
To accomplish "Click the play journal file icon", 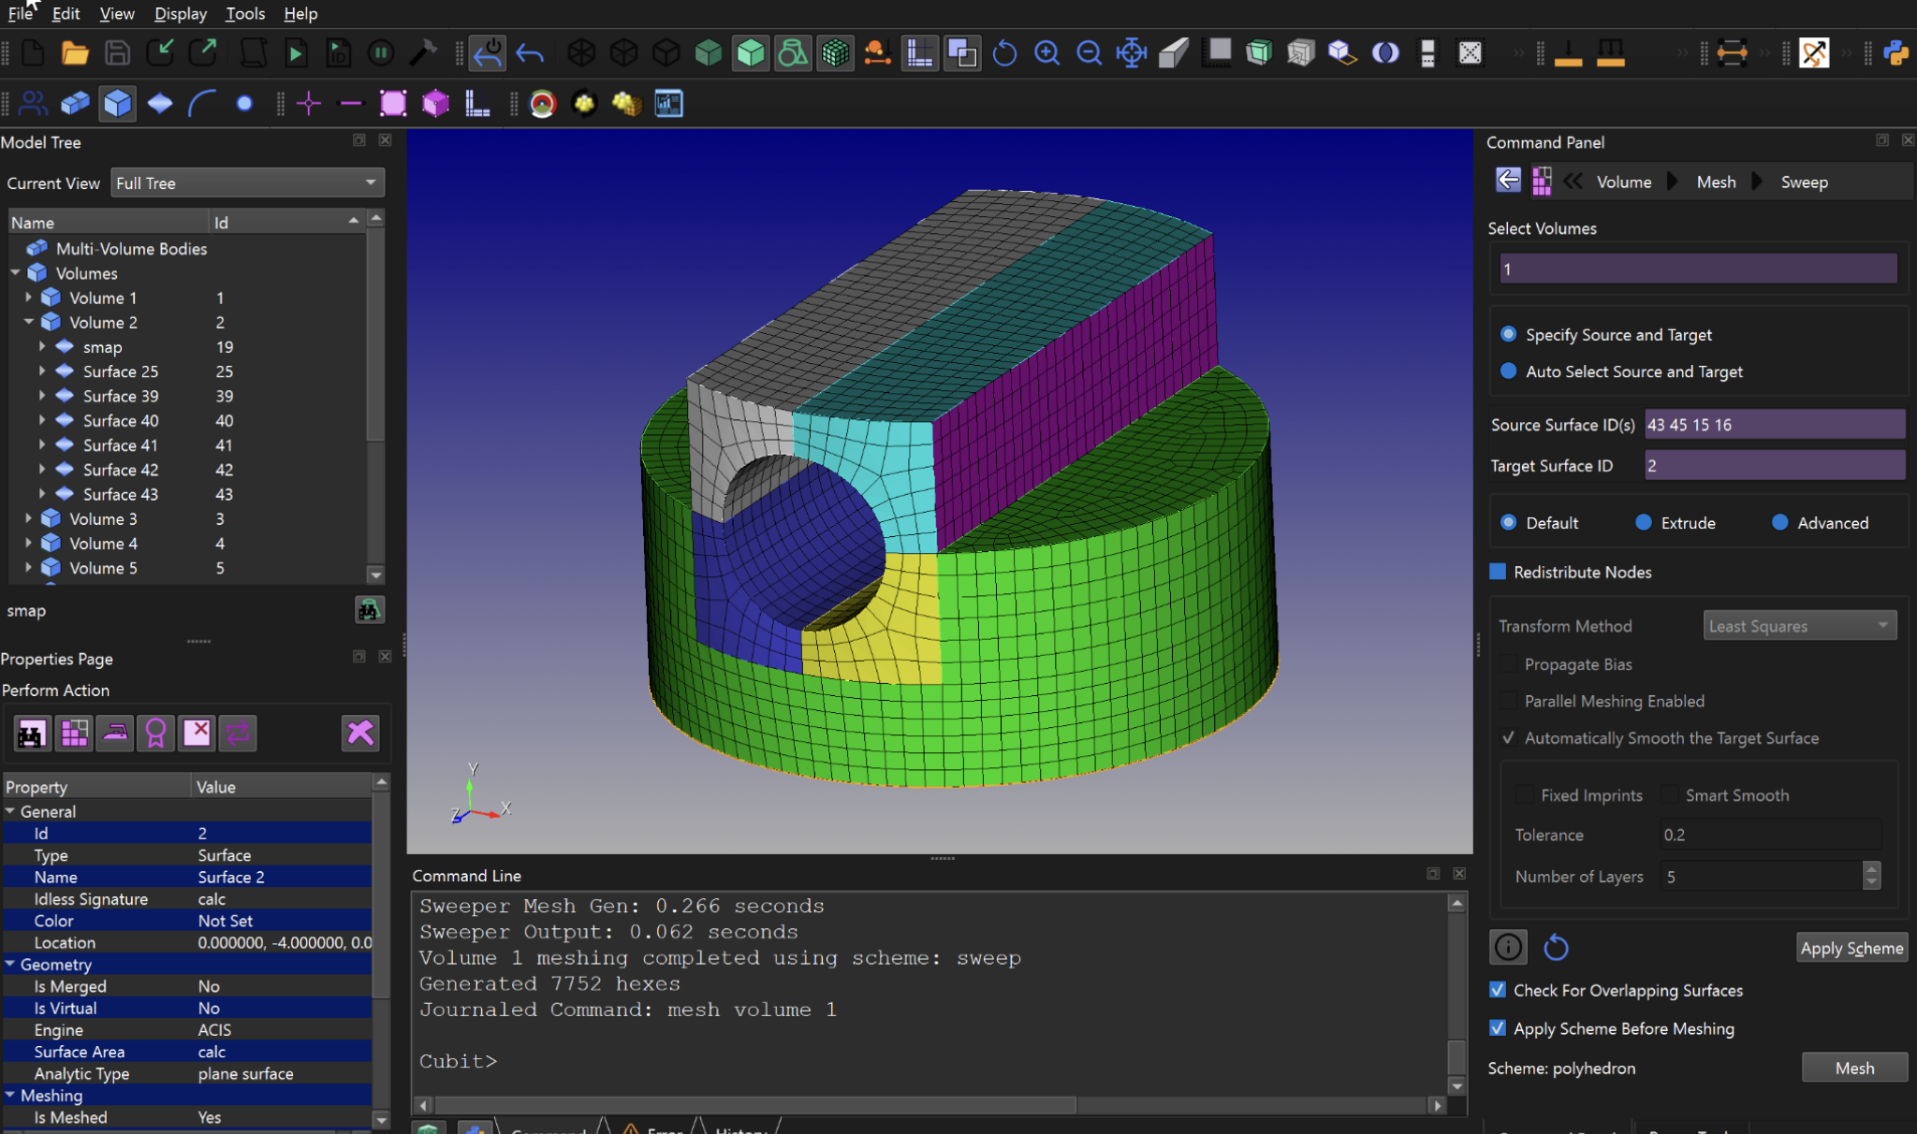I will 296,53.
